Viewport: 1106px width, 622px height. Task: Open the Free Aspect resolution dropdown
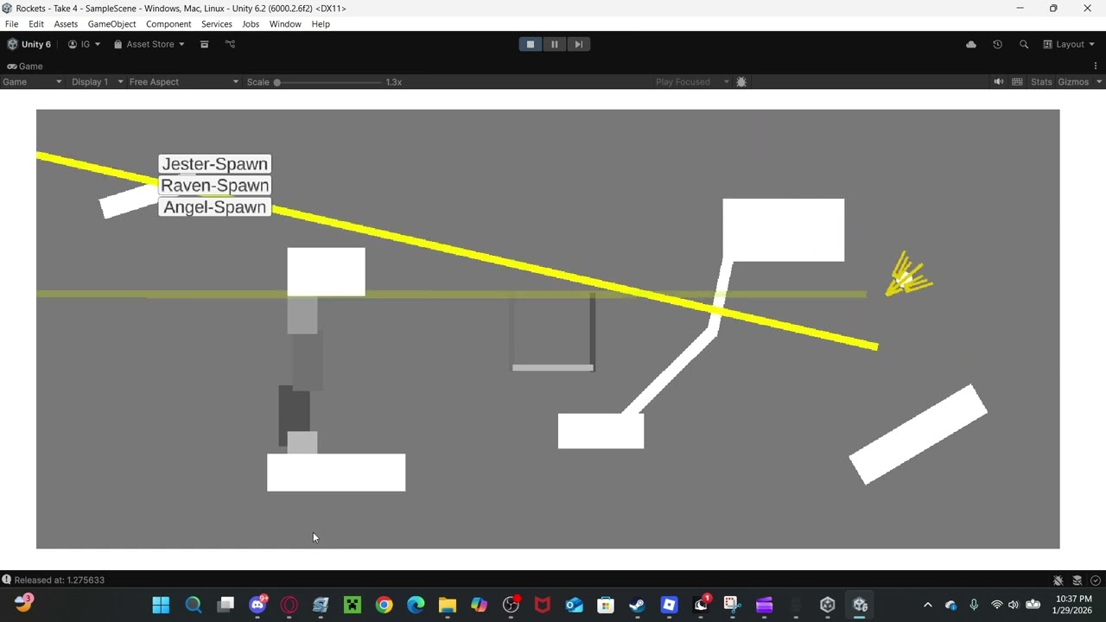(184, 82)
